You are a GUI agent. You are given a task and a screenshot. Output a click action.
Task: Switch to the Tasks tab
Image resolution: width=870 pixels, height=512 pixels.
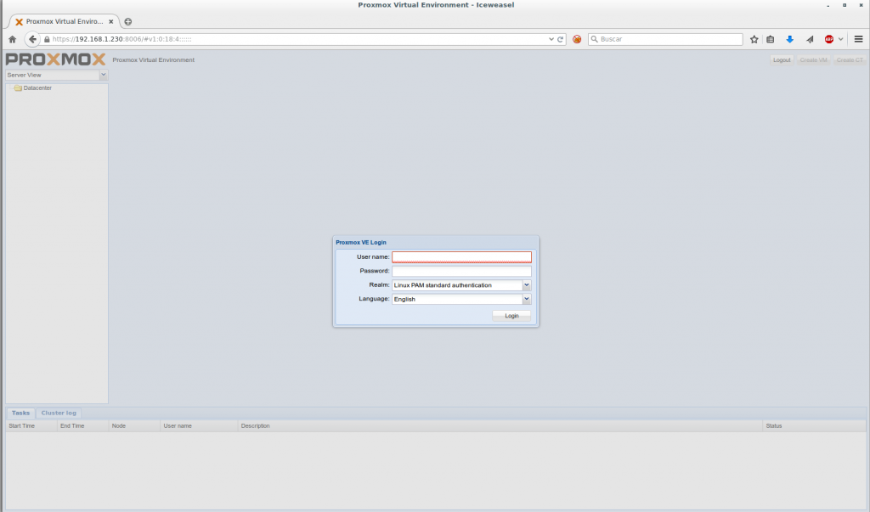[20, 413]
